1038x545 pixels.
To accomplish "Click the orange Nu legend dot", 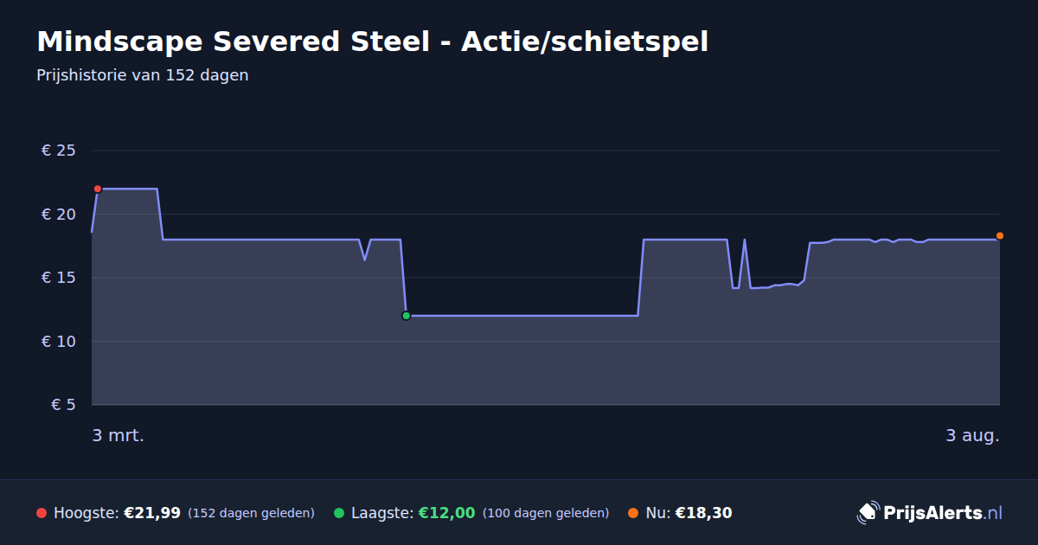I will pyautogui.click(x=633, y=513).
